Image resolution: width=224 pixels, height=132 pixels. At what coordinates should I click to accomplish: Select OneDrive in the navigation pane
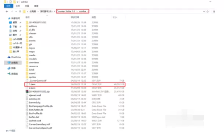coord(14,57)
